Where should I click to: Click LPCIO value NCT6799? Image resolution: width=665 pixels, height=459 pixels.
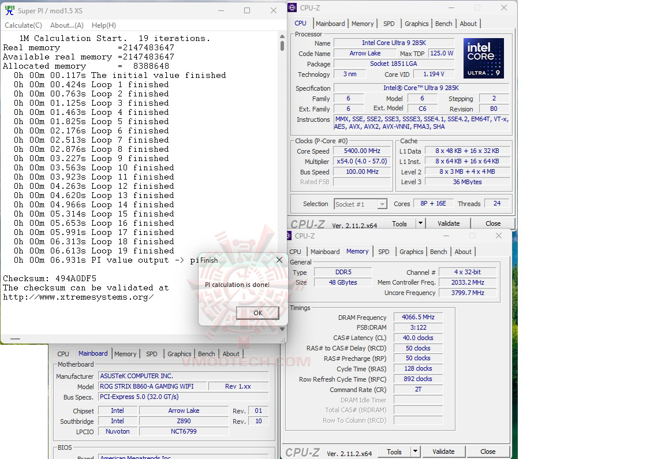click(x=184, y=431)
